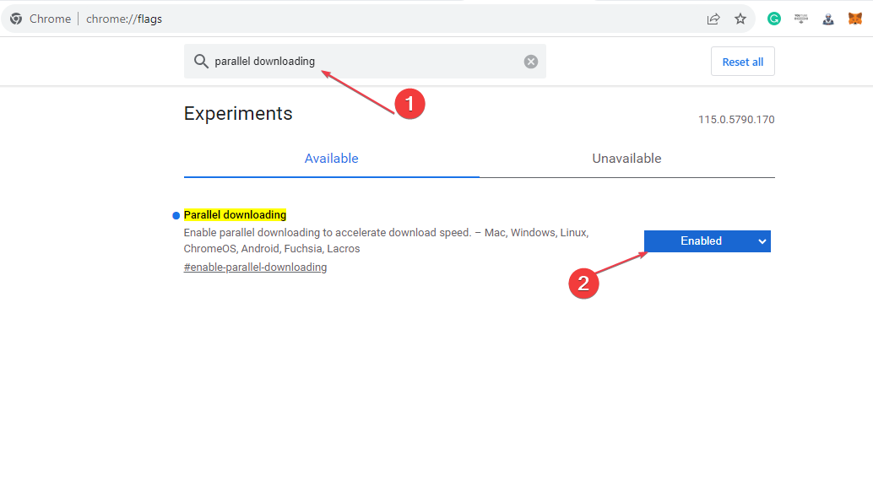The width and height of the screenshot is (873, 481).
Task: Click the version number 115.0.5790.170
Action: tap(736, 120)
